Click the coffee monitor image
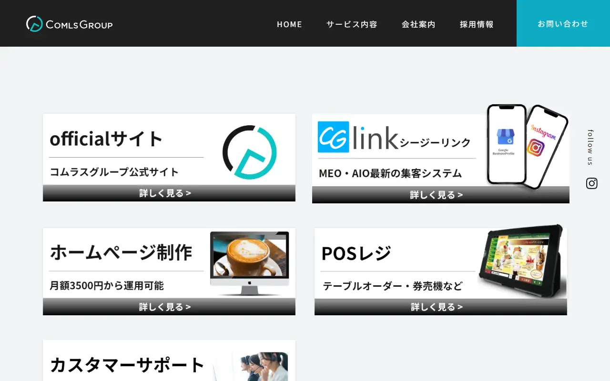 pos(250,263)
